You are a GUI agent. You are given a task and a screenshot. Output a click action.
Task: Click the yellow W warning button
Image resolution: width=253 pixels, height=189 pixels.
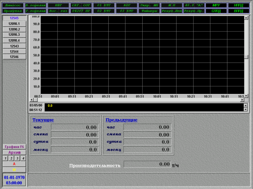click(x=14, y=169)
